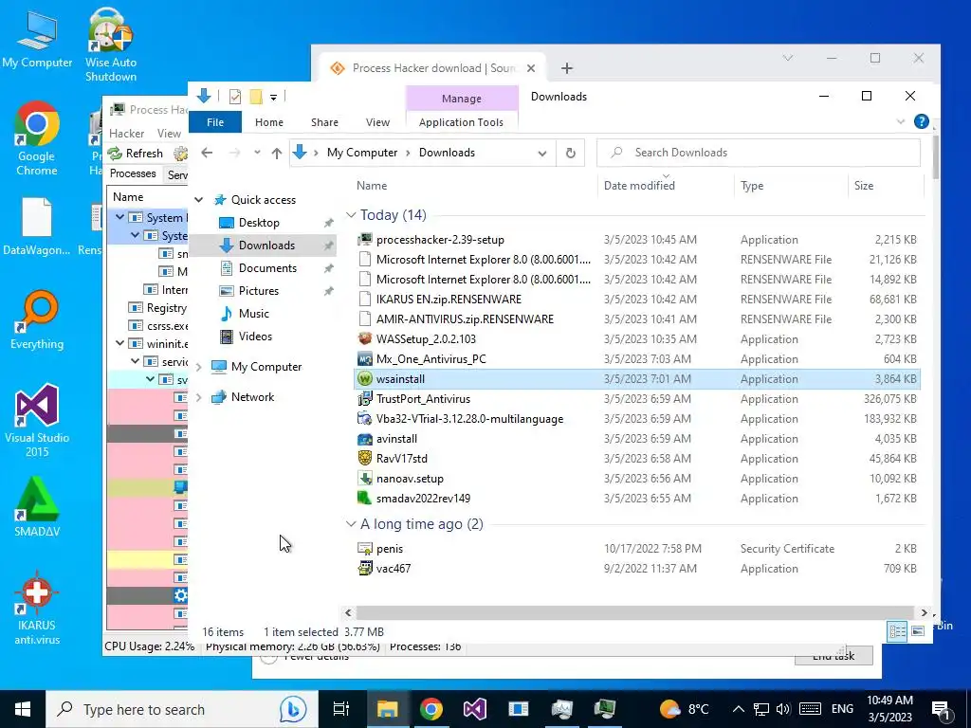
Task: Open IKARUS anti.virus desktop shortcut
Action: pyautogui.click(x=37, y=608)
